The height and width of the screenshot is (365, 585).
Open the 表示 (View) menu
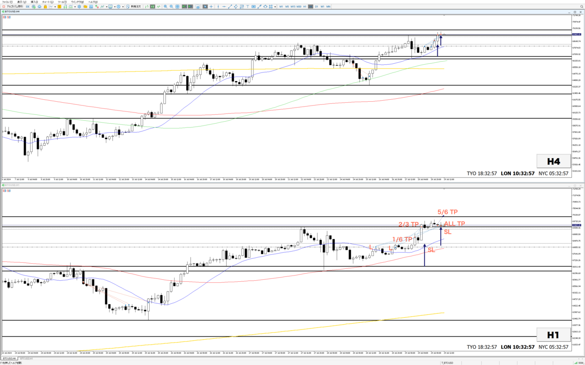coord(21,2)
